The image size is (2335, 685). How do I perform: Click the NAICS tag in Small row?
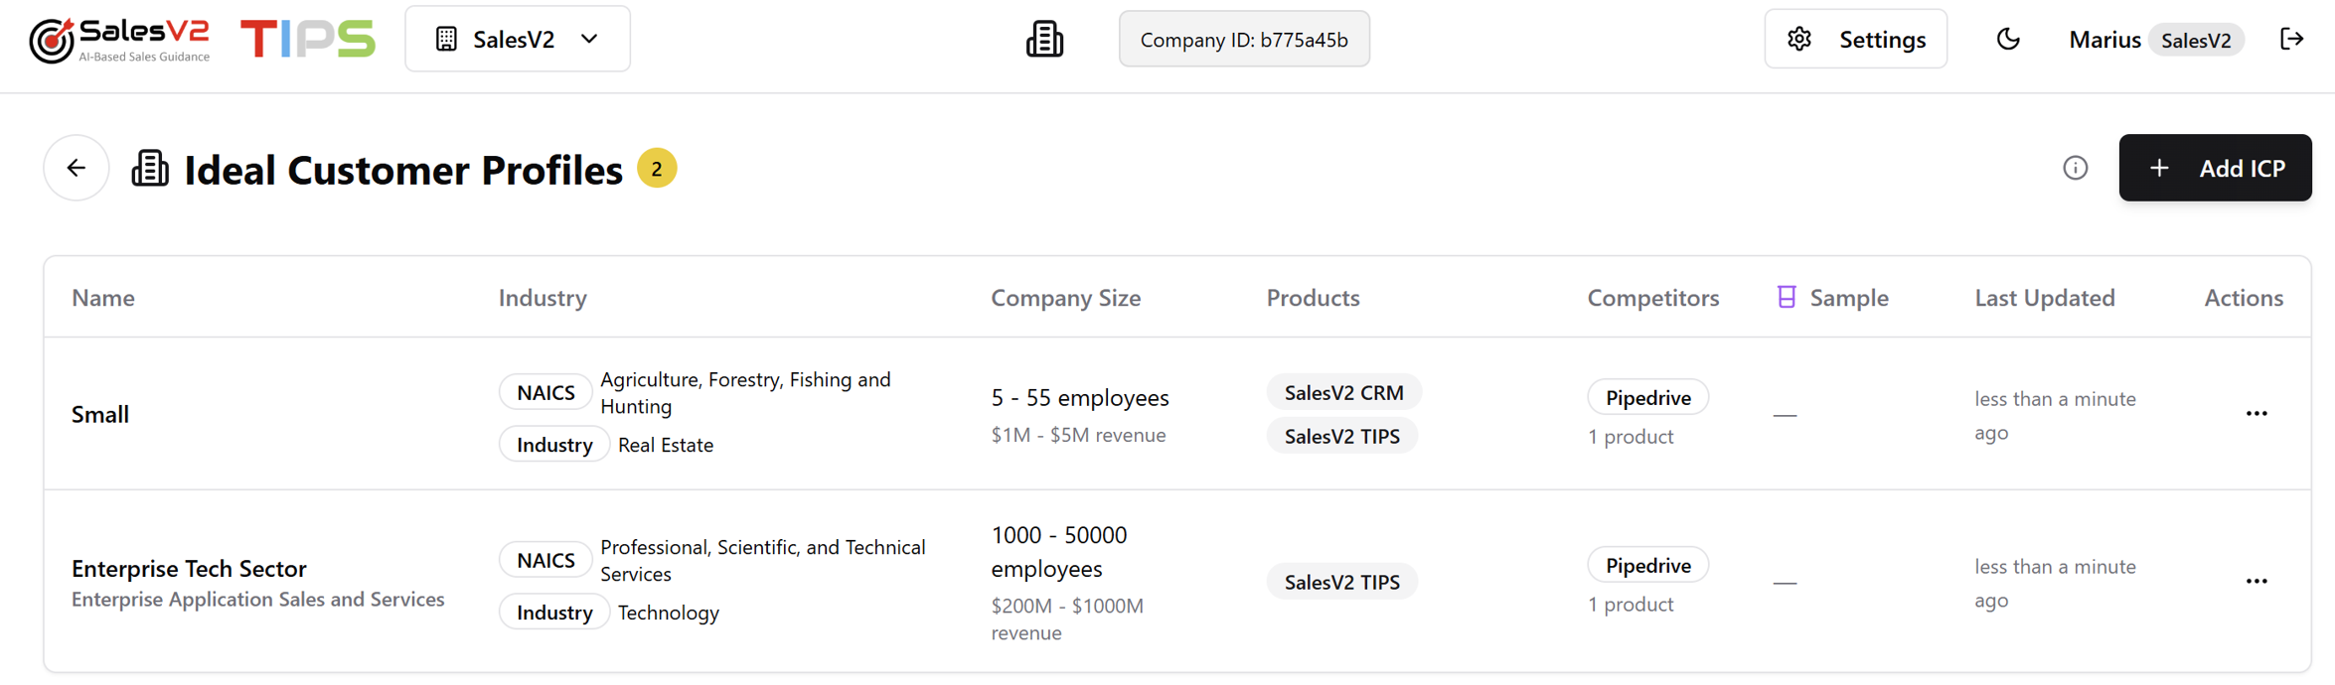[545, 392]
